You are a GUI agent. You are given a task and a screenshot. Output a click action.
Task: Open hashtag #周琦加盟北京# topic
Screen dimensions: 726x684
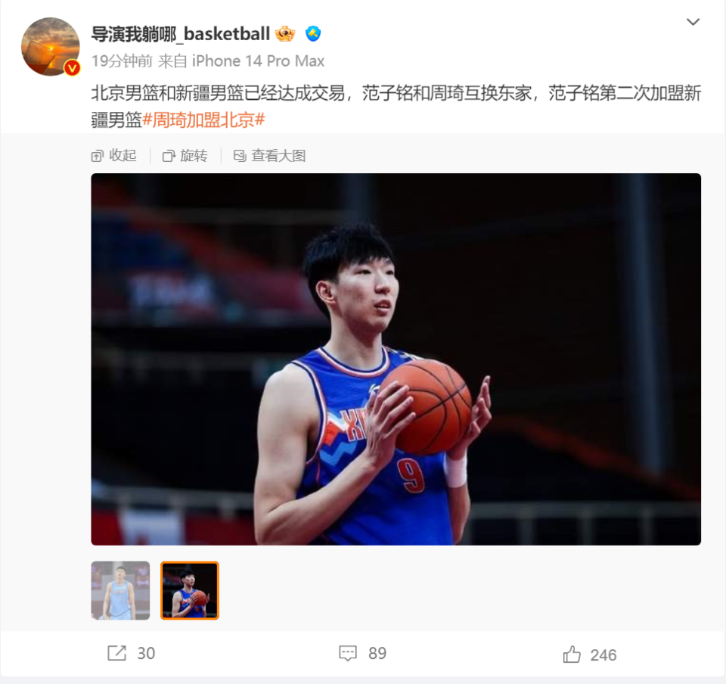[x=203, y=120]
